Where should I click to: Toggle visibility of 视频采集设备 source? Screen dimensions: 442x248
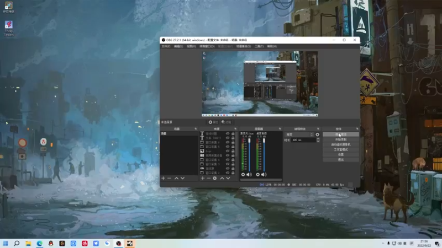[228, 155]
